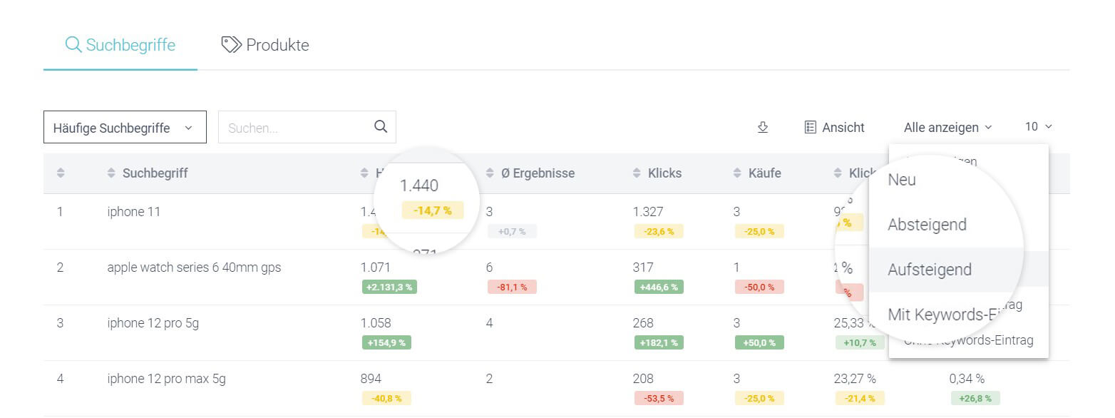Open the Häufige Suchbegriffe dropdown
This screenshot has width=1115, height=418.
tap(124, 127)
